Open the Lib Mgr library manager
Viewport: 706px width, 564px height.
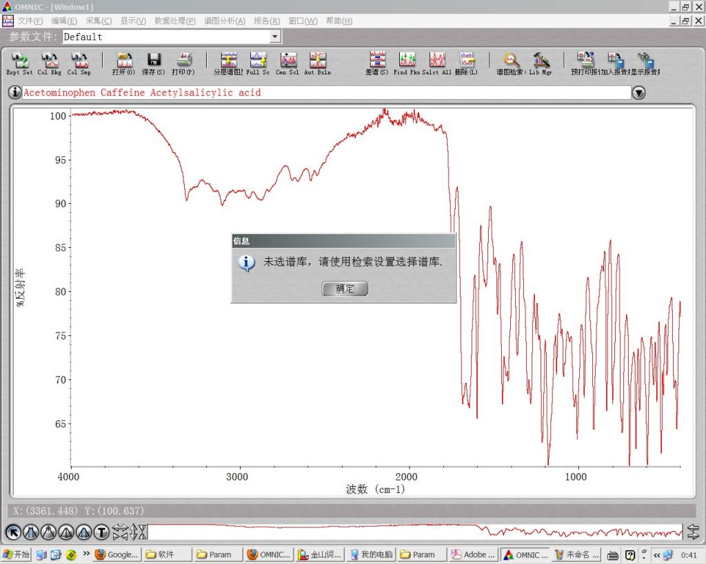pos(541,63)
